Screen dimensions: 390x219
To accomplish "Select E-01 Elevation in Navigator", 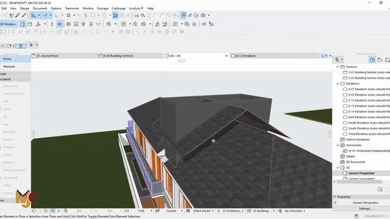I will [x=366, y=89].
